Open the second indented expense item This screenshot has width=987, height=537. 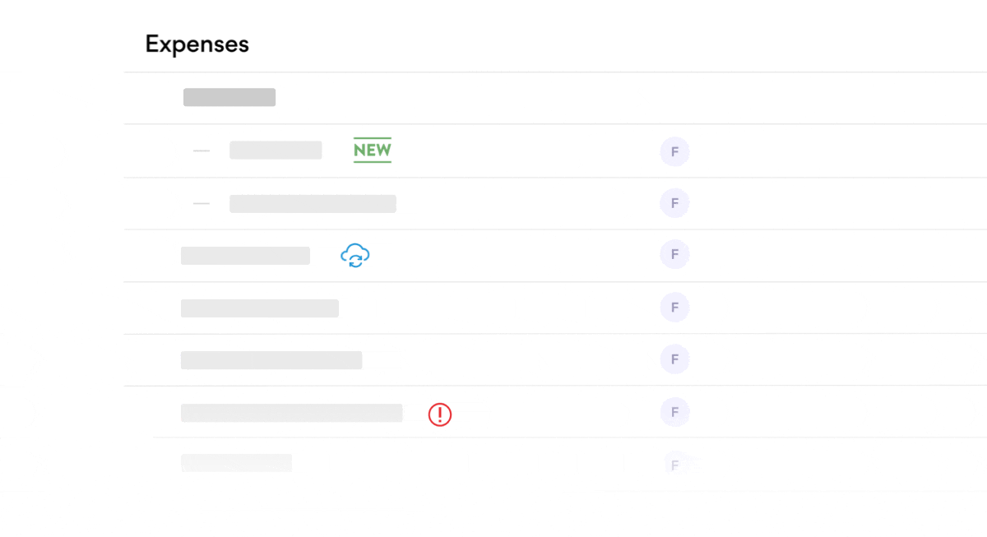coord(313,203)
